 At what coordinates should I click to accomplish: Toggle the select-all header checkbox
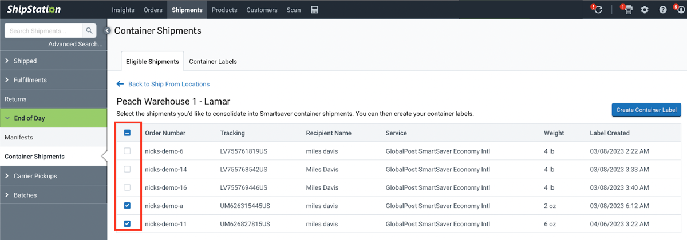(x=127, y=133)
